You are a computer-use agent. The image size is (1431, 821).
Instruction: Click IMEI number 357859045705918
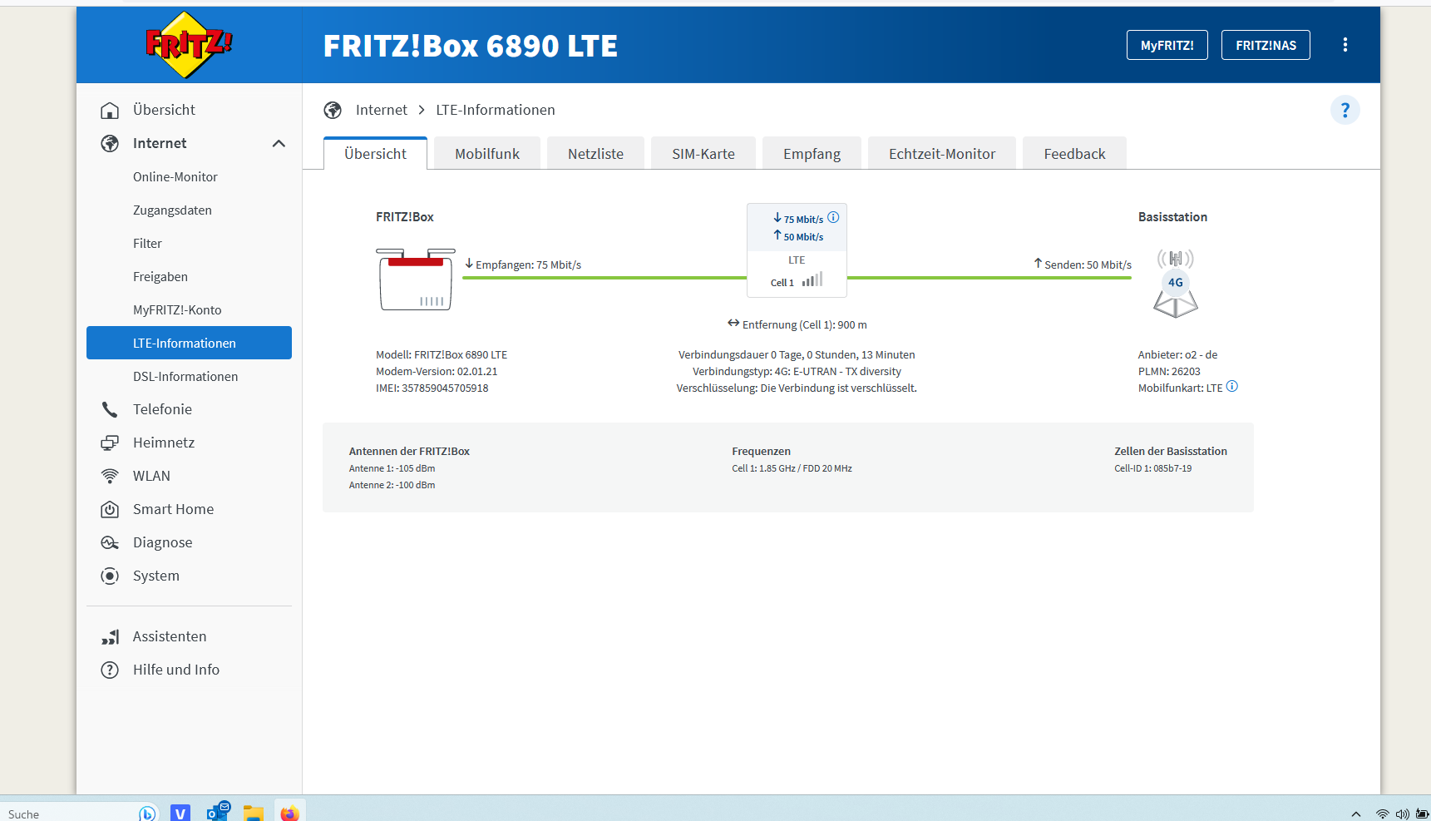445,388
